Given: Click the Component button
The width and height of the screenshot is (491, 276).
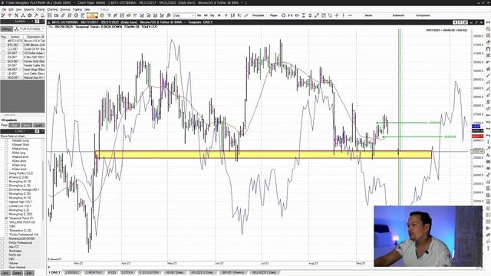Looking at the screenshot, I should click(423, 15).
